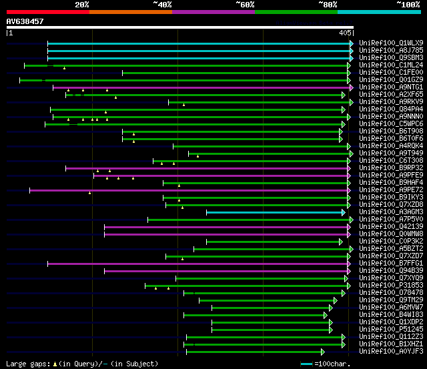Click UniRef100_A0YJF3 label

click(391, 352)
